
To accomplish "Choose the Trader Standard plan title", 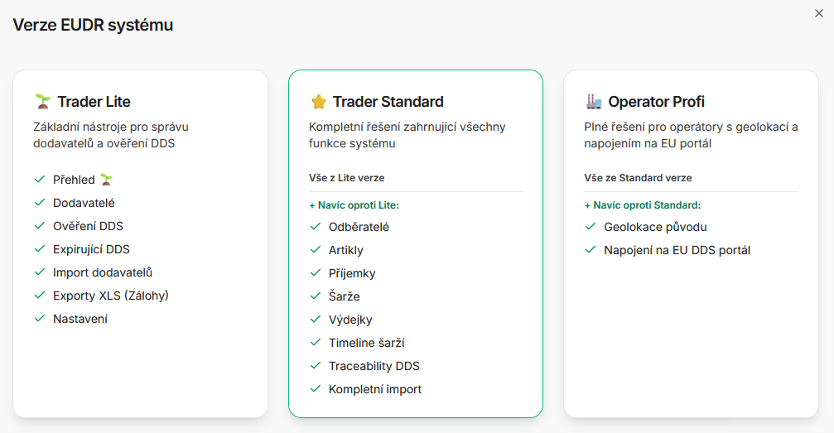I will (x=388, y=102).
